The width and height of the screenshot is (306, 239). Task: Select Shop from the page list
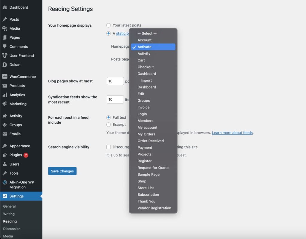[x=153, y=181]
